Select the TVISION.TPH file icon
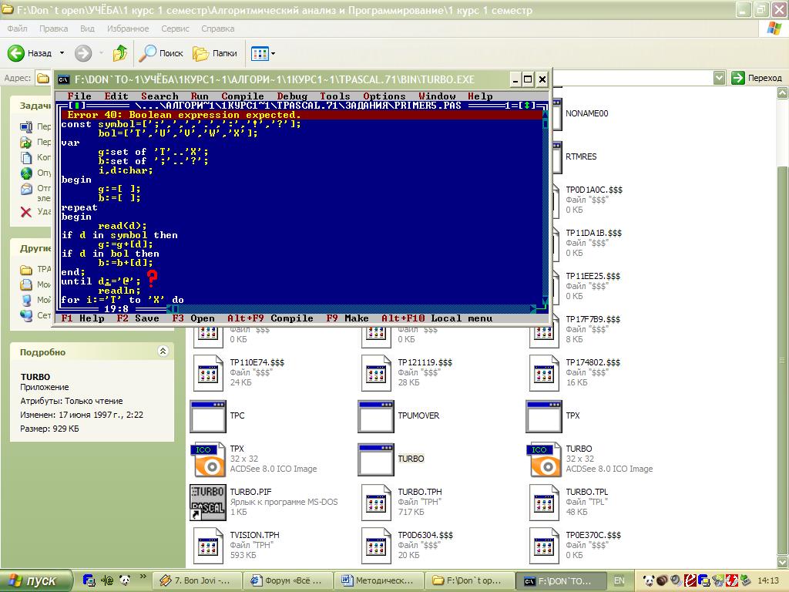789x592 pixels. 207,545
